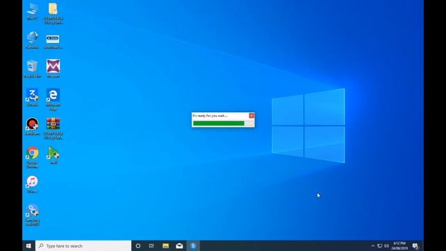
Task: Click the dialog title 'It's ready for you wait...'
Action: point(210,116)
